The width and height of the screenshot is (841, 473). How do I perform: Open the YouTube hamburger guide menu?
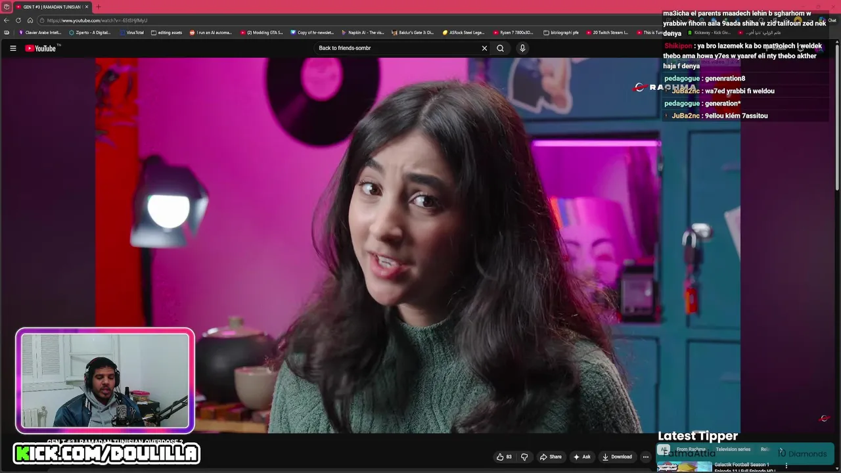12,48
